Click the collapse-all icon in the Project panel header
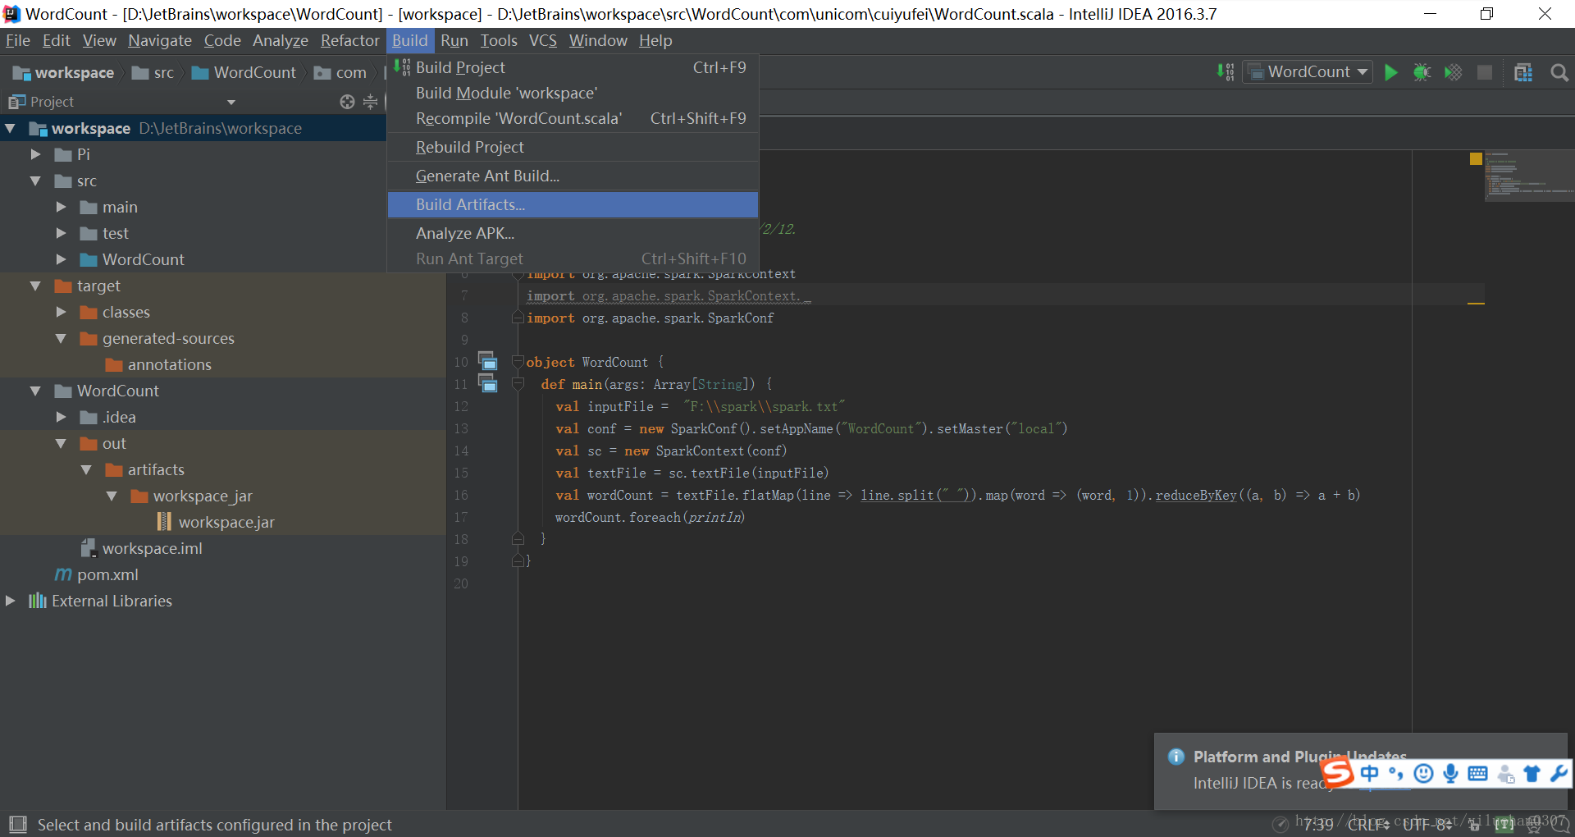 pyautogui.click(x=371, y=102)
